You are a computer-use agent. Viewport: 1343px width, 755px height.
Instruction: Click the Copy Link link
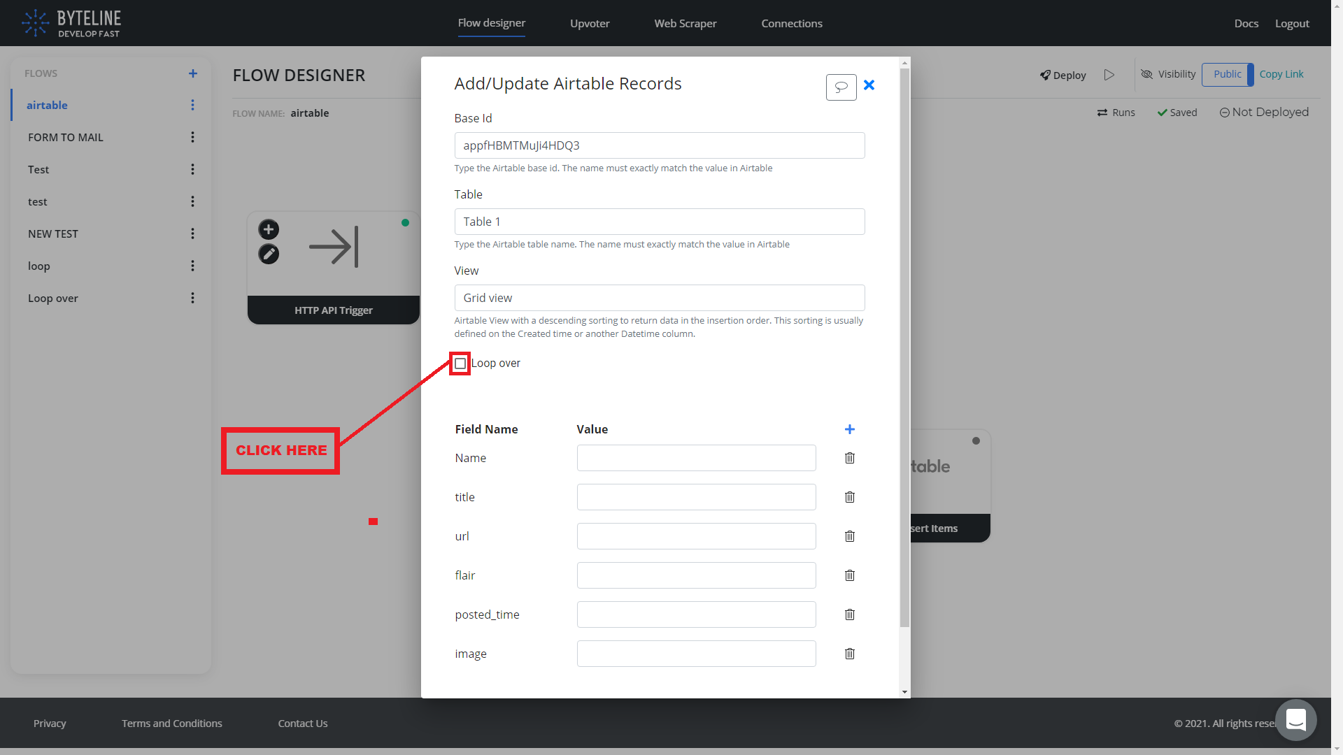coord(1281,74)
